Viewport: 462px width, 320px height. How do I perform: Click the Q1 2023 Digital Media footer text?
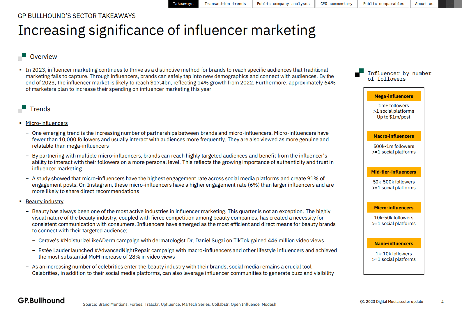391,302
